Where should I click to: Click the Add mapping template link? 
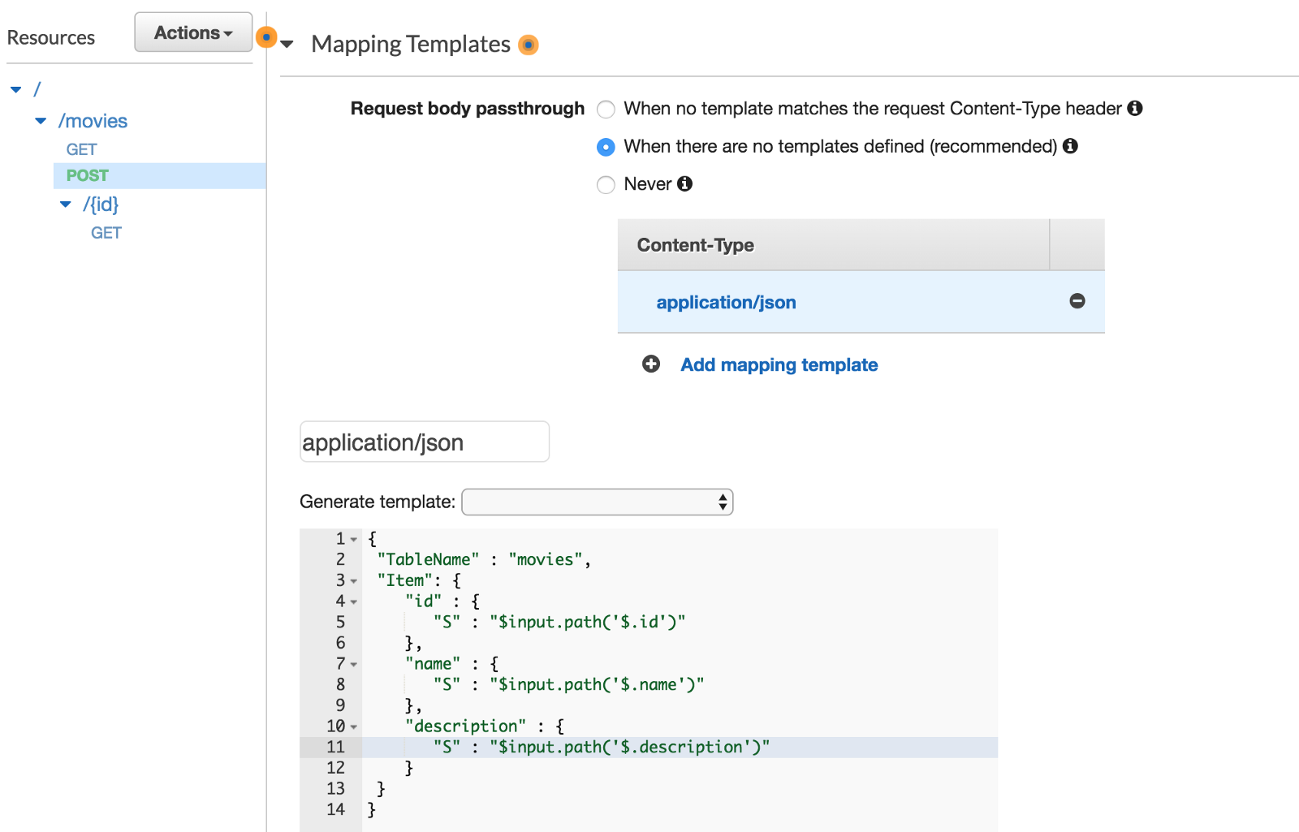click(779, 365)
